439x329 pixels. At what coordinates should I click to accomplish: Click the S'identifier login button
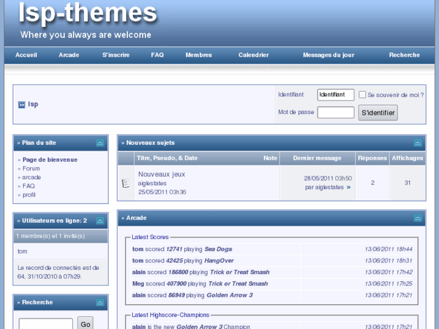point(378,112)
